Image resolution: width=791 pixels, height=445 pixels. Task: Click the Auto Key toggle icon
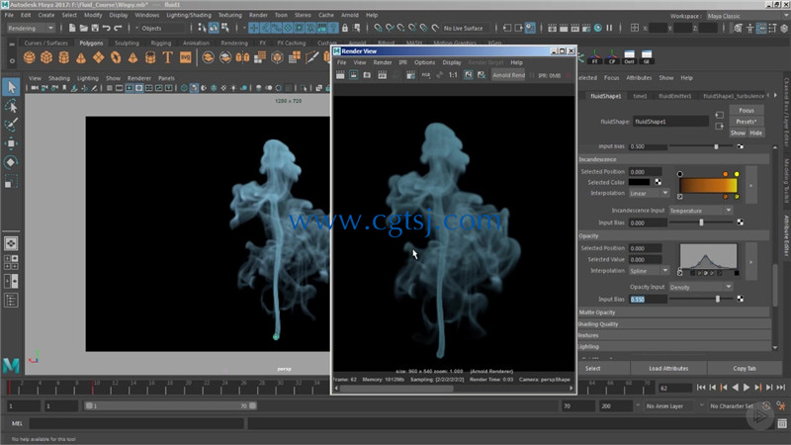click(766, 405)
